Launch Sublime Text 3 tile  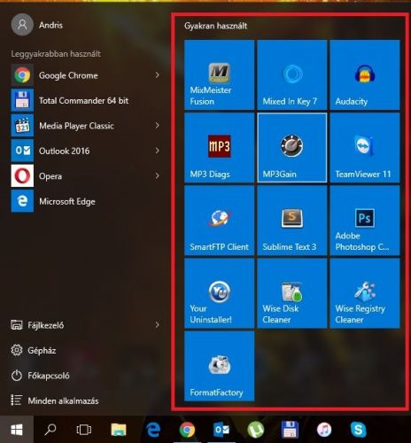click(292, 221)
